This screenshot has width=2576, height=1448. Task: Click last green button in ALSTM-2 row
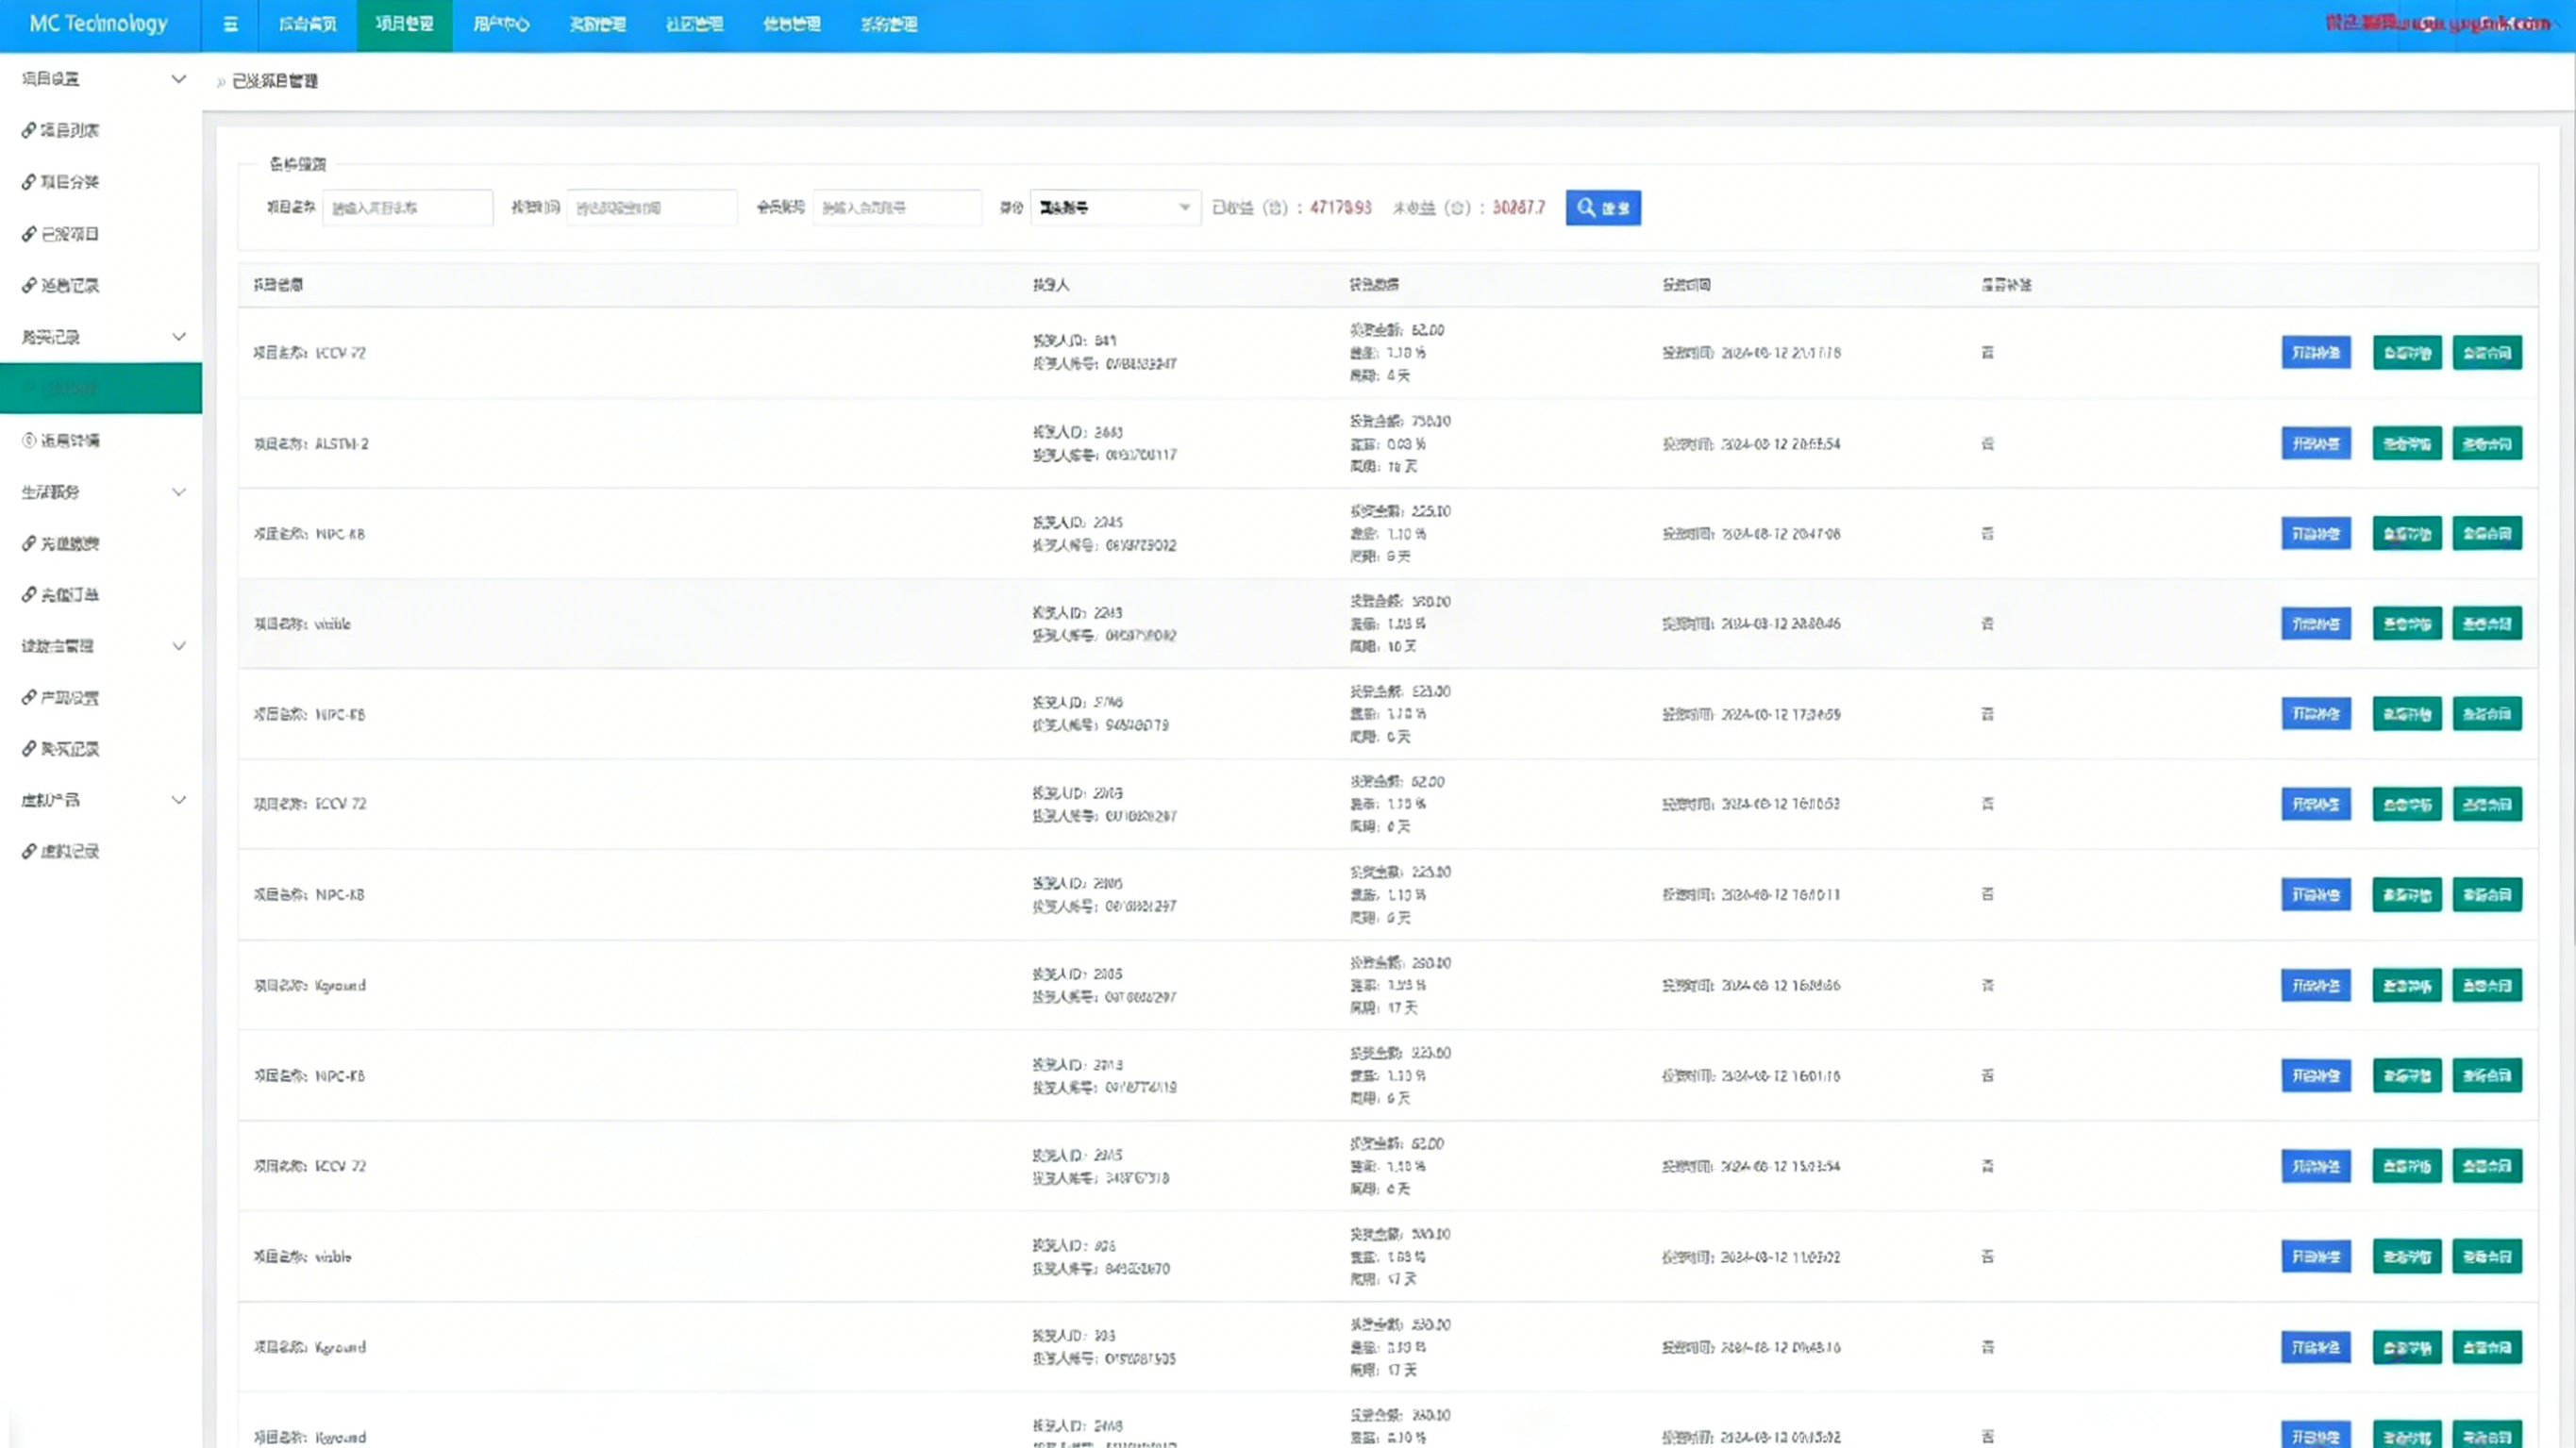2486,443
